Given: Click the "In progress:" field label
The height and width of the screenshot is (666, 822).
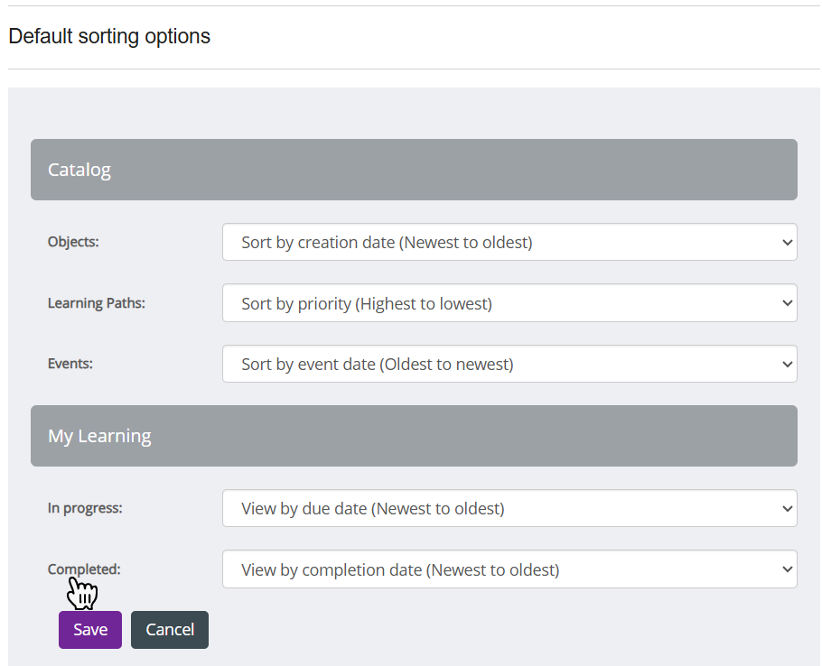Looking at the screenshot, I should (x=85, y=508).
